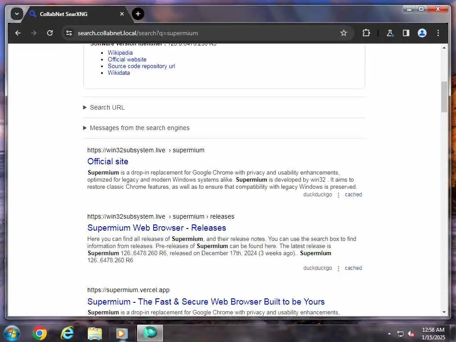Open a new tab with plus button

(x=138, y=14)
